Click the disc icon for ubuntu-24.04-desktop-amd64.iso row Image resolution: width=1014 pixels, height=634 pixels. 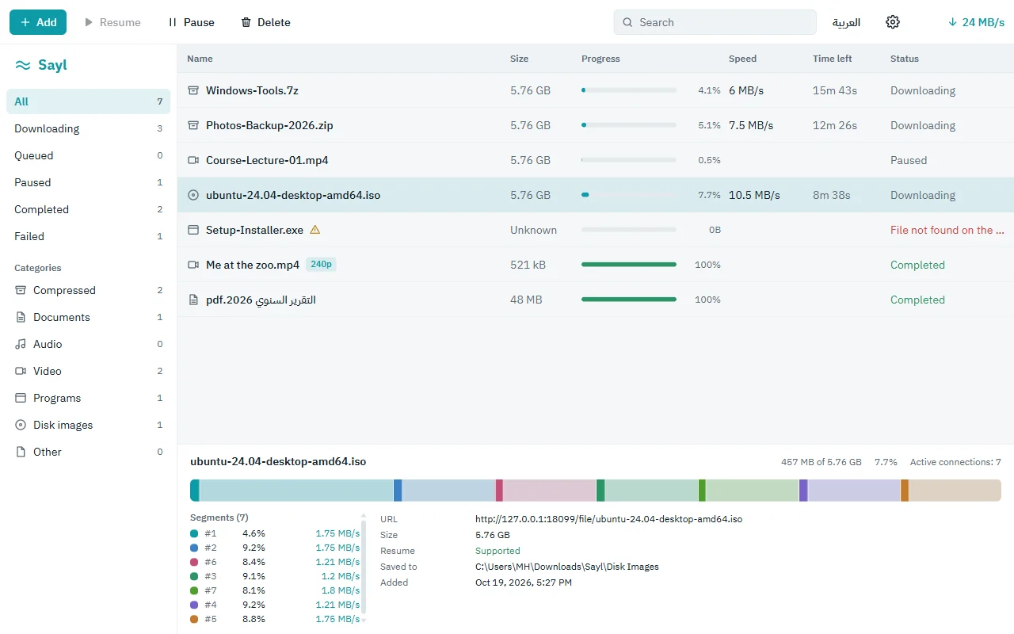pyautogui.click(x=193, y=195)
